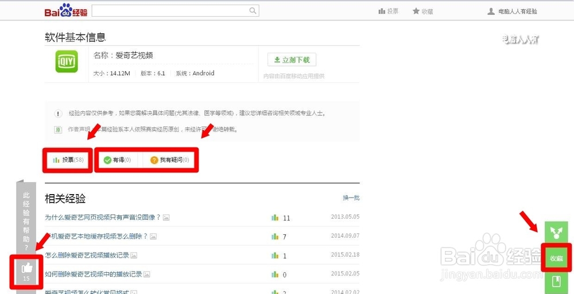Select the image icon after 本地缓存视频怎么删除 title

[153, 237]
